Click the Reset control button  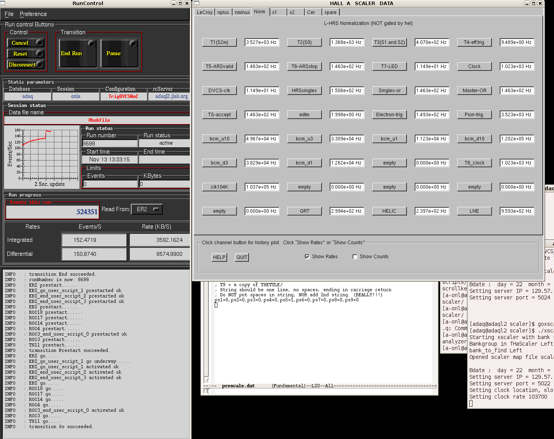click(x=26, y=54)
